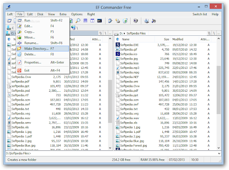Select Softpedia.psd in left pane
The image size is (229, 170).
(x=21, y=90)
